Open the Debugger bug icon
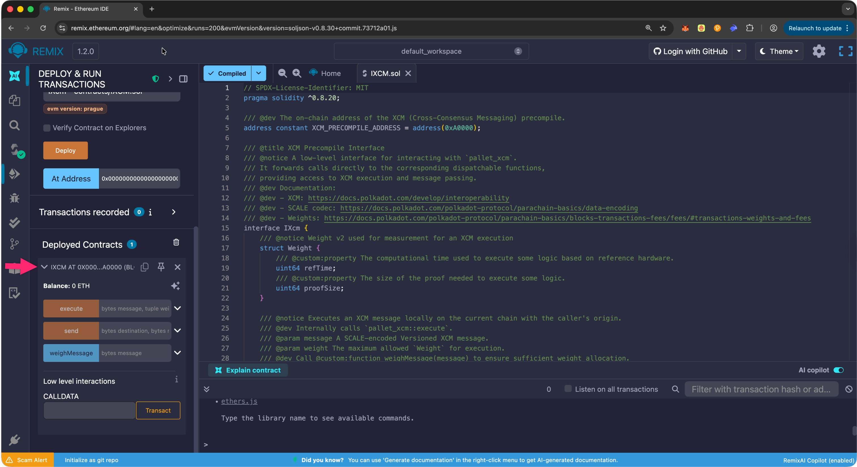Screen dimensions: 857x467 tap(14, 198)
